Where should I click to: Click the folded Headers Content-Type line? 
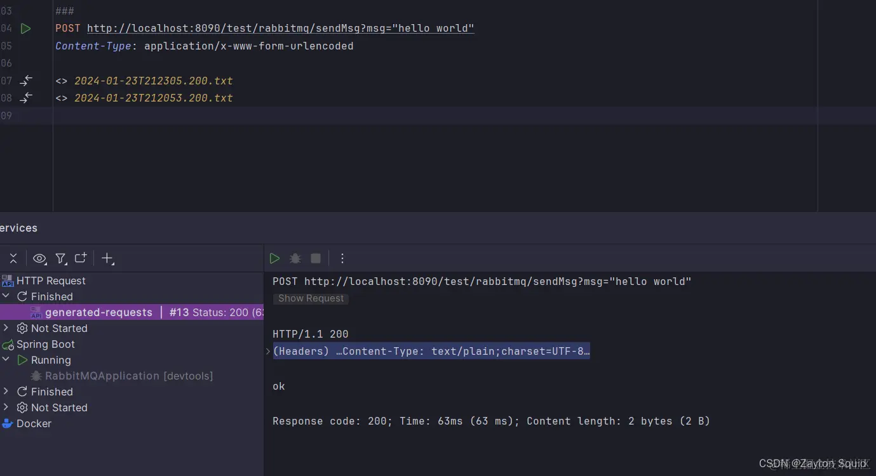click(x=431, y=351)
